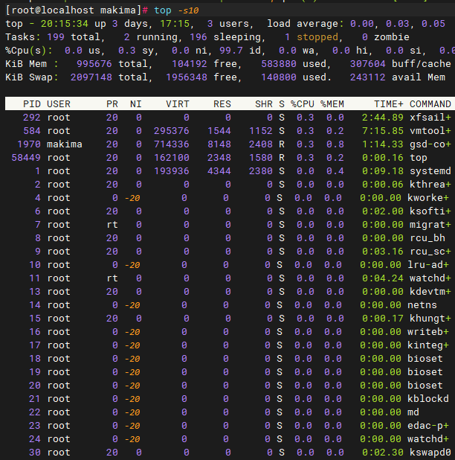Click the netns command name
The height and width of the screenshot is (460, 455).
422,305
